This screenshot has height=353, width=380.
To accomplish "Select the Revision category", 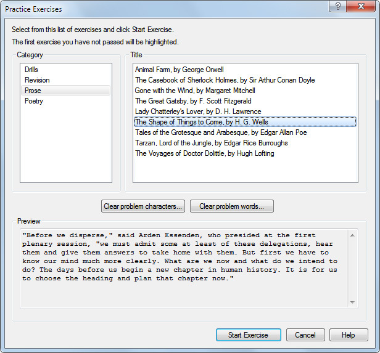I will pyautogui.click(x=65, y=80).
